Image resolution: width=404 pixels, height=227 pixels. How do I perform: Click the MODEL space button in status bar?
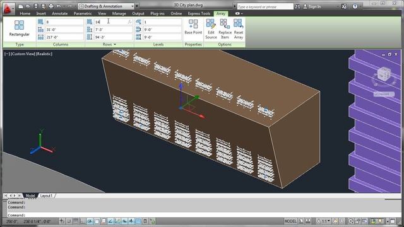tap(290, 221)
